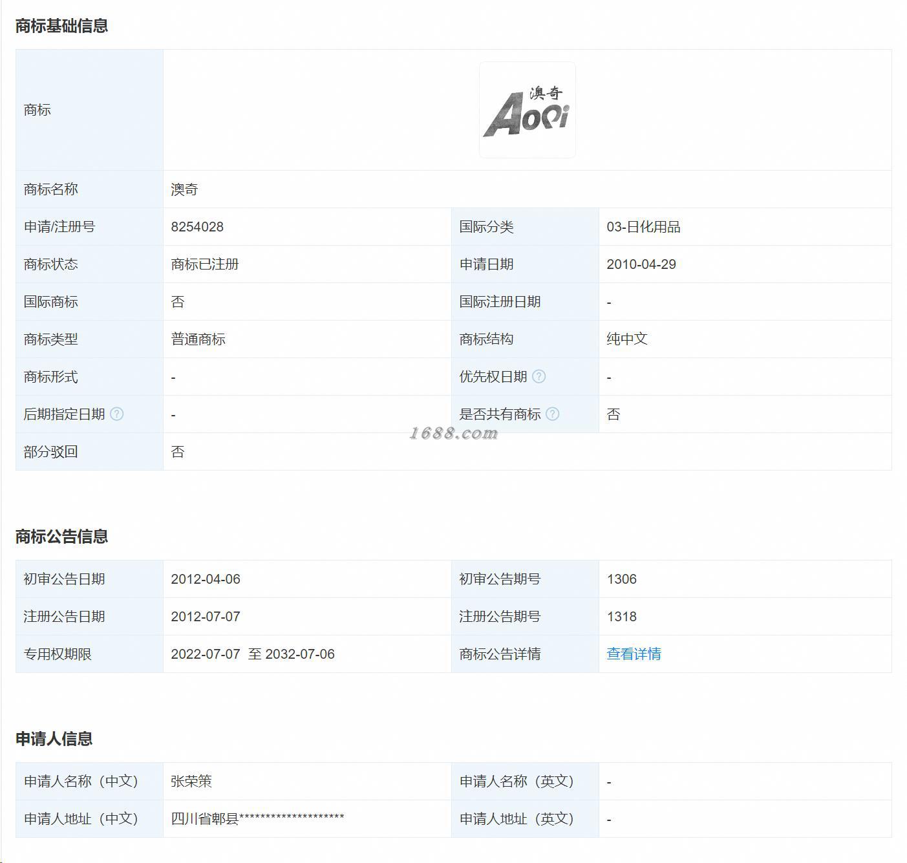Click the help icon beside 后期指定日期
This screenshot has height=863, width=907.
coord(116,414)
